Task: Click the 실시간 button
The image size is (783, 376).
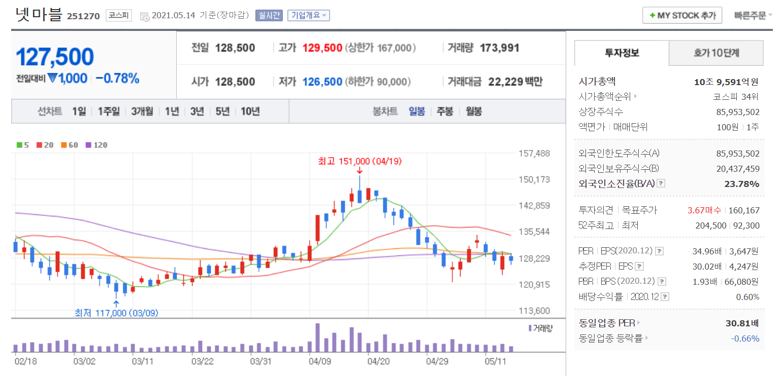Action: [x=269, y=15]
